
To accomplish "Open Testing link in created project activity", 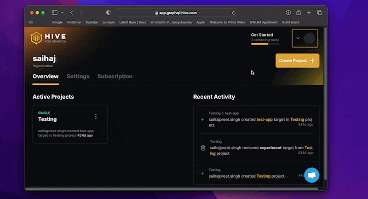I will pyautogui.click(x=263, y=176).
